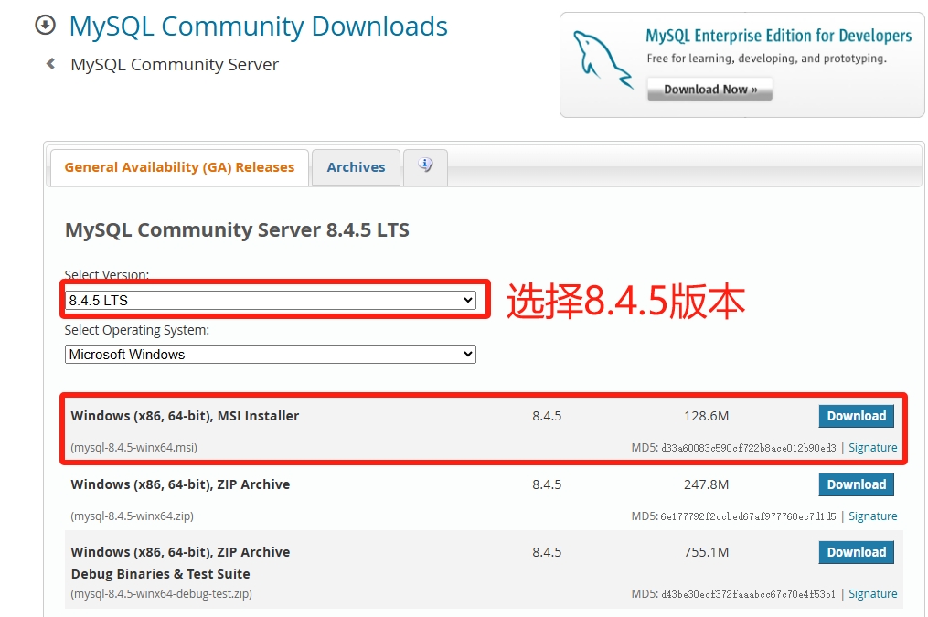Open Signature link for MSI Installer
The width and height of the screenshot is (928, 617).
872,448
